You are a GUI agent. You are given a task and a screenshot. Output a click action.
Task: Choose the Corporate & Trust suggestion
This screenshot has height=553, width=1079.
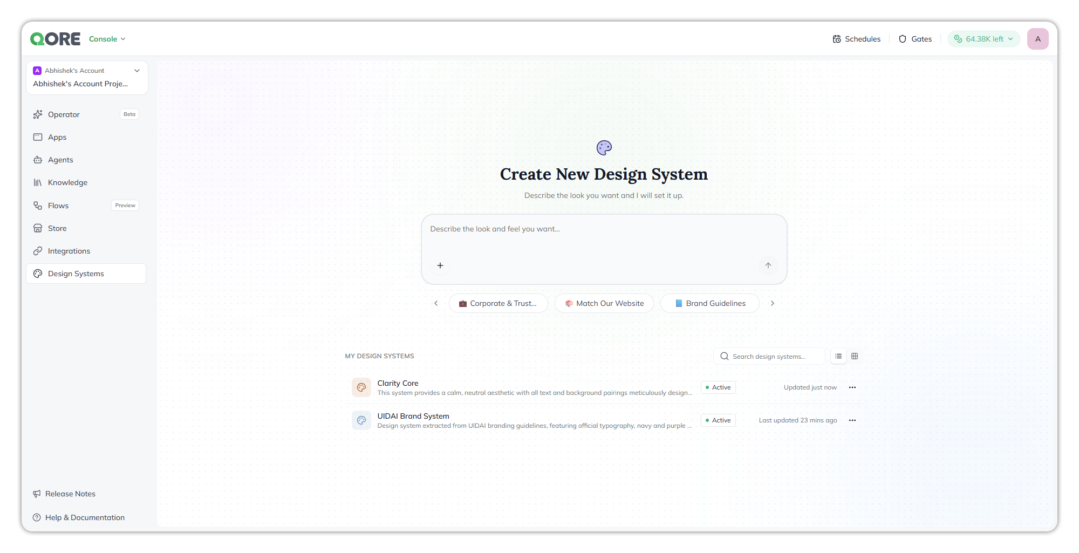click(498, 303)
